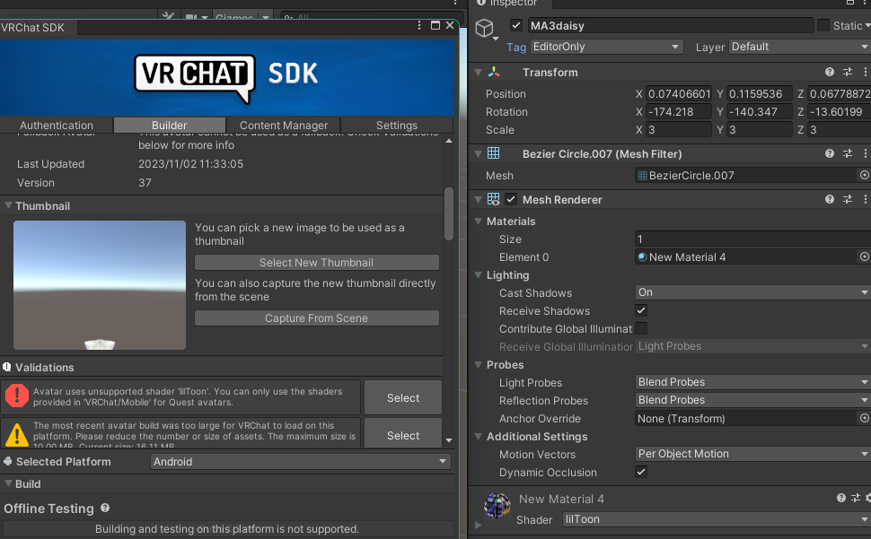
Task: Collapse the Build section foldout
Action: tap(8, 483)
